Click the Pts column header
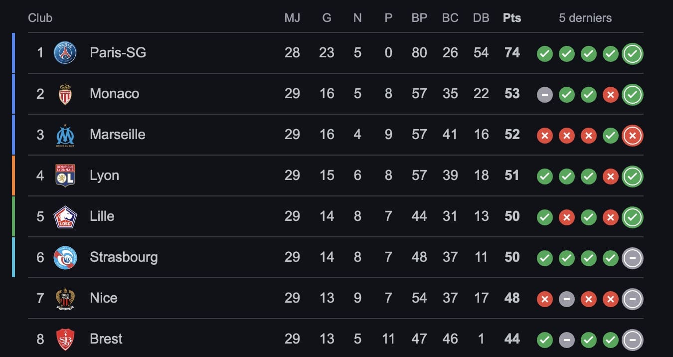This screenshot has width=673, height=357. (x=512, y=18)
